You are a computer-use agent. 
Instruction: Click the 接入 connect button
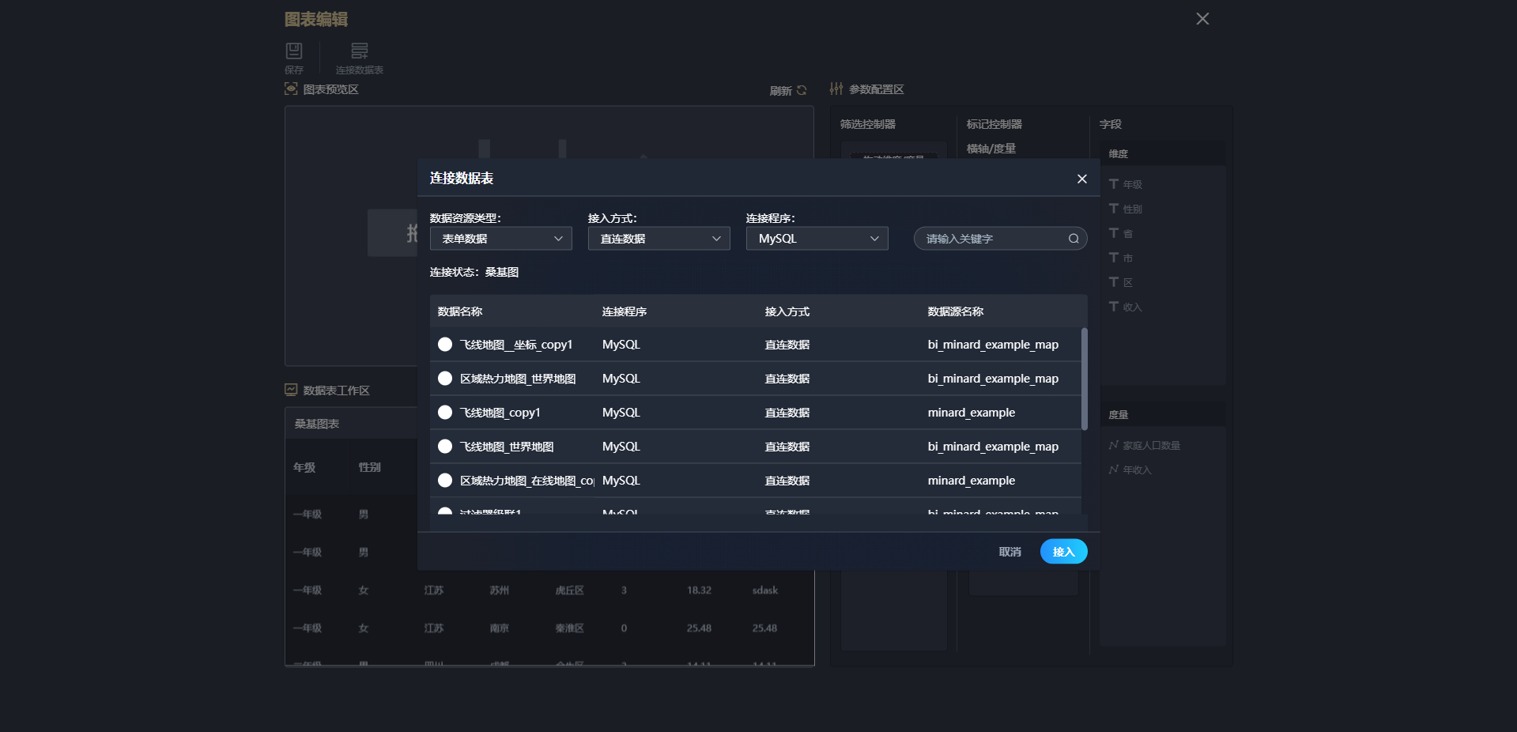pyautogui.click(x=1064, y=552)
